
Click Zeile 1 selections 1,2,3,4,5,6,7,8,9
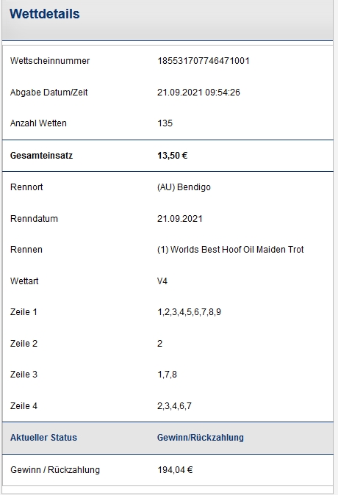190,312
